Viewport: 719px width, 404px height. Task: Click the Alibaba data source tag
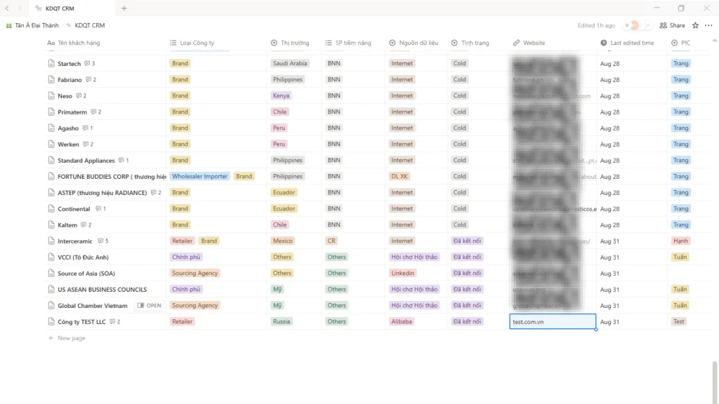coord(401,321)
